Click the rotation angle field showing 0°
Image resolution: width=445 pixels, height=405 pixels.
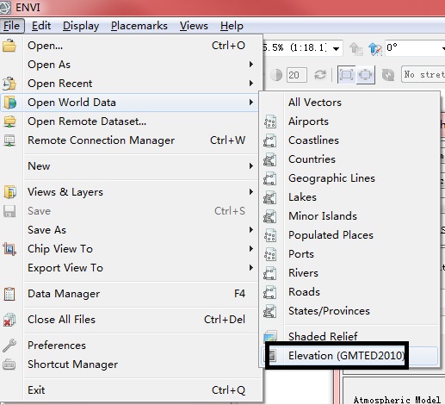coord(414,48)
